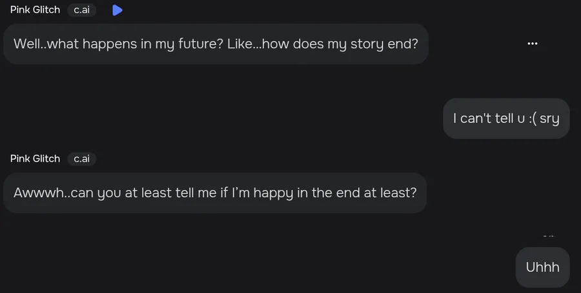Click the words 'at least?' ending the second message

(x=390, y=193)
